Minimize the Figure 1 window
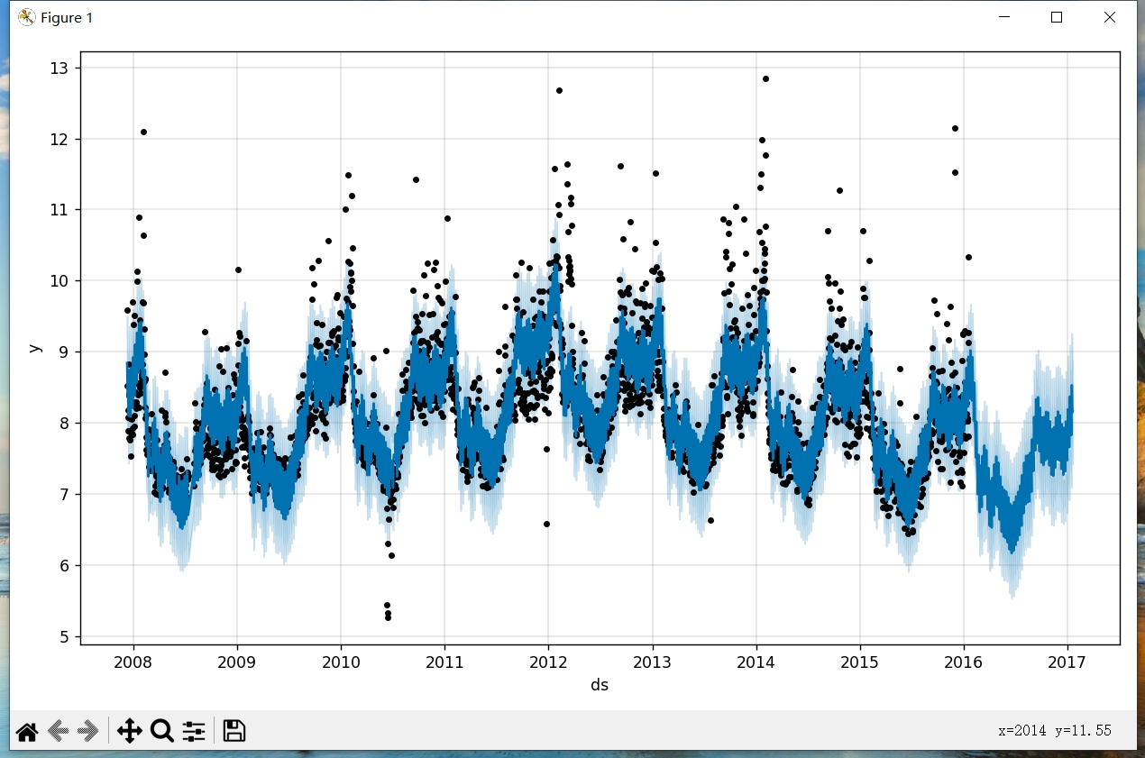 point(1003,17)
